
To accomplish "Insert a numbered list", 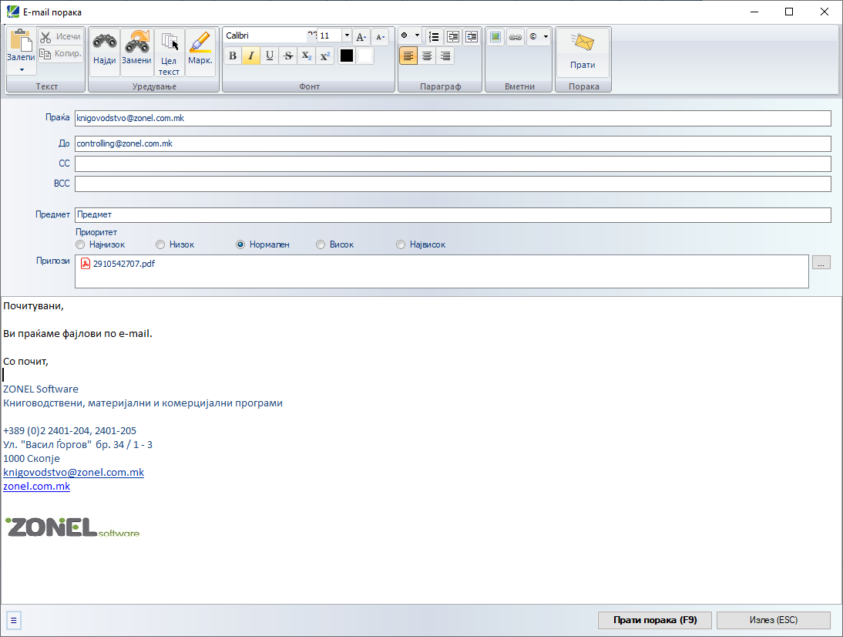I will click(434, 36).
